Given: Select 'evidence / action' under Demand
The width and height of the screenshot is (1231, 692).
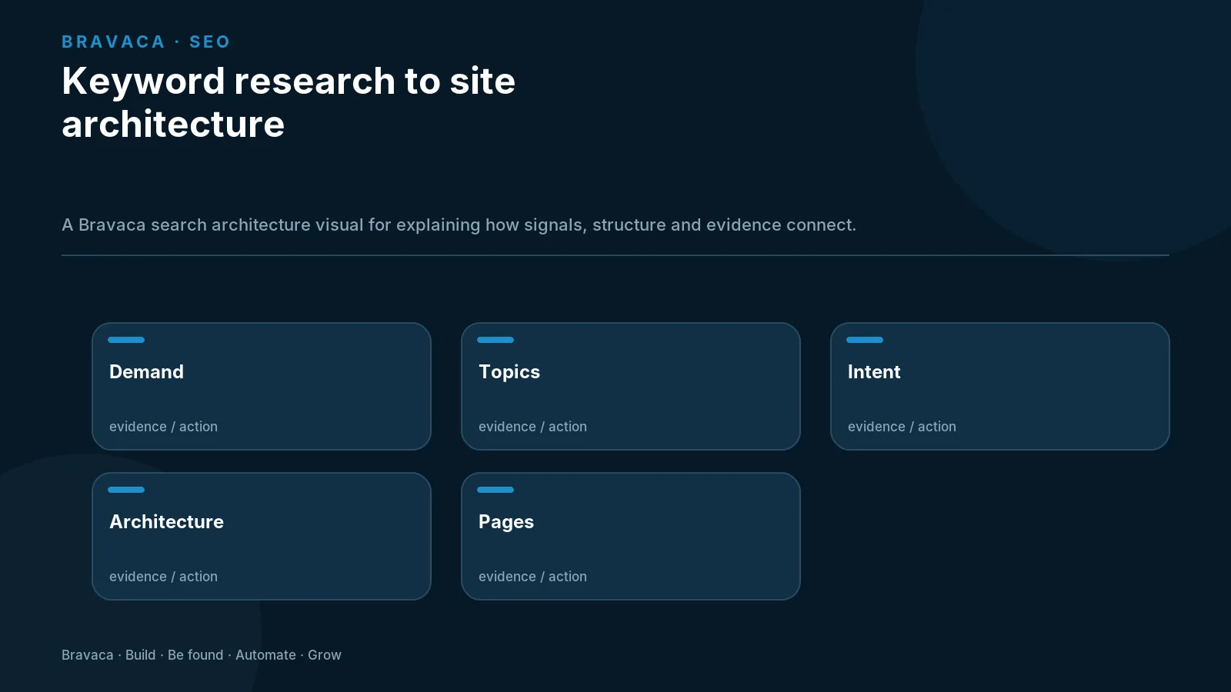Looking at the screenshot, I should coord(163,427).
